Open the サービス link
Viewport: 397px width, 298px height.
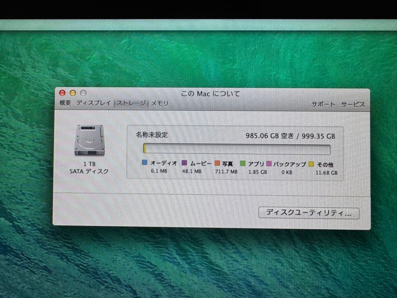(353, 104)
